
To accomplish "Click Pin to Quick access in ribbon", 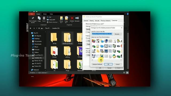I will tap(33, 20).
